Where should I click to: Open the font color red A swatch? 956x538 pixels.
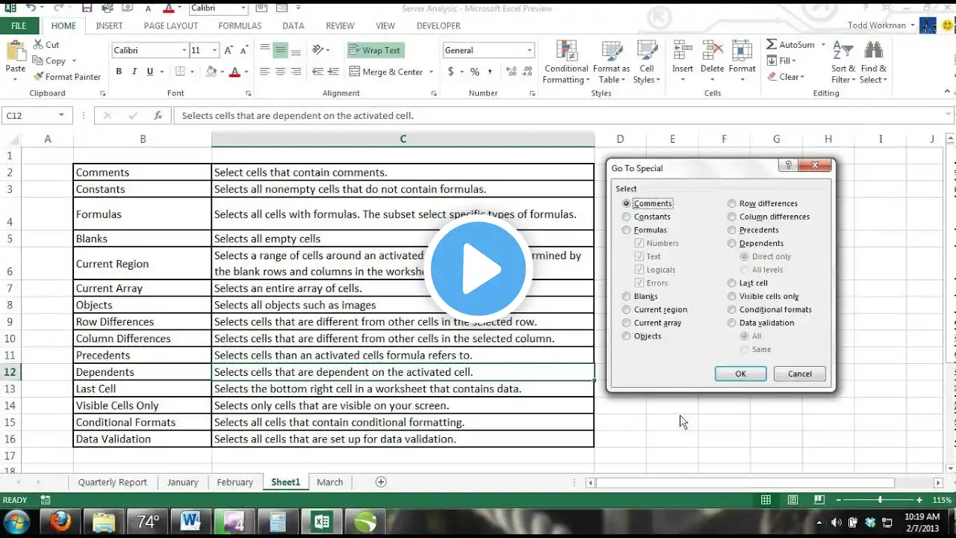[x=235, y=72]
